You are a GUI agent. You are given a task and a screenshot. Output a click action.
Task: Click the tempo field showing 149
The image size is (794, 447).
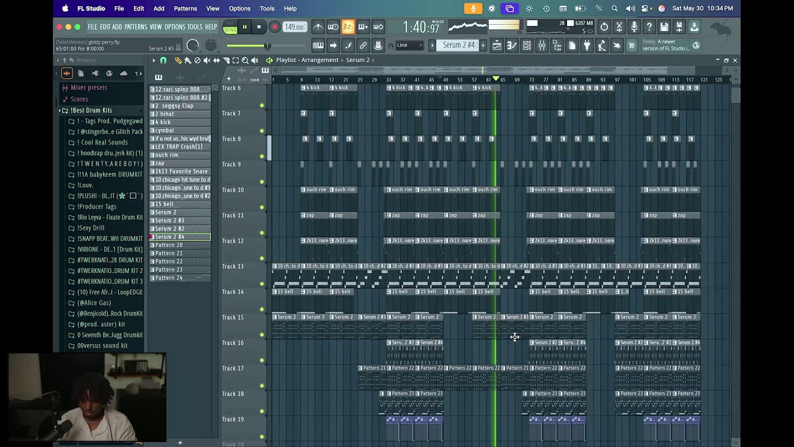pyautogui.click(x=294, y=27)
